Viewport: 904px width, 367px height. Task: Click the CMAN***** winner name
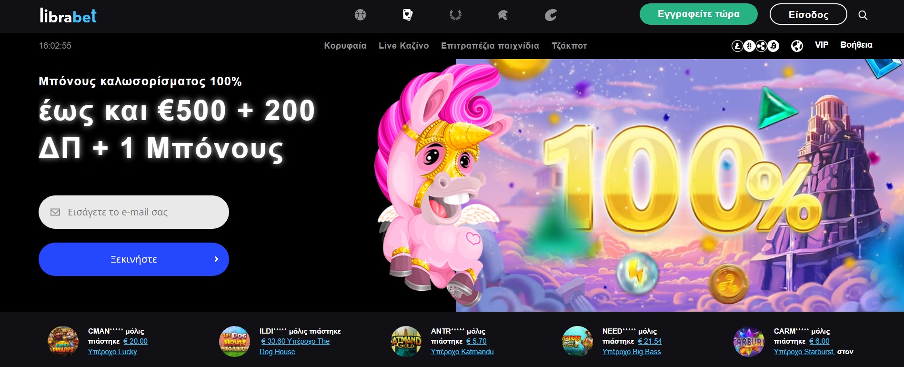point(106,331)
